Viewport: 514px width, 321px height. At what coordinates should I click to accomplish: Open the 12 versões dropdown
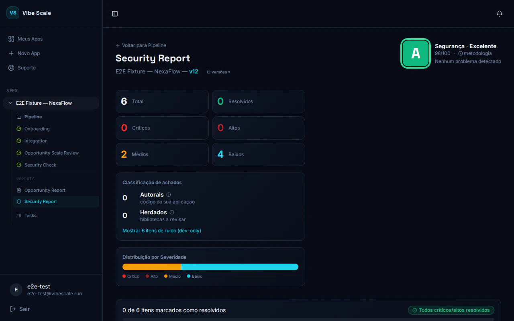pyautogui.click(x=218, y=72)
